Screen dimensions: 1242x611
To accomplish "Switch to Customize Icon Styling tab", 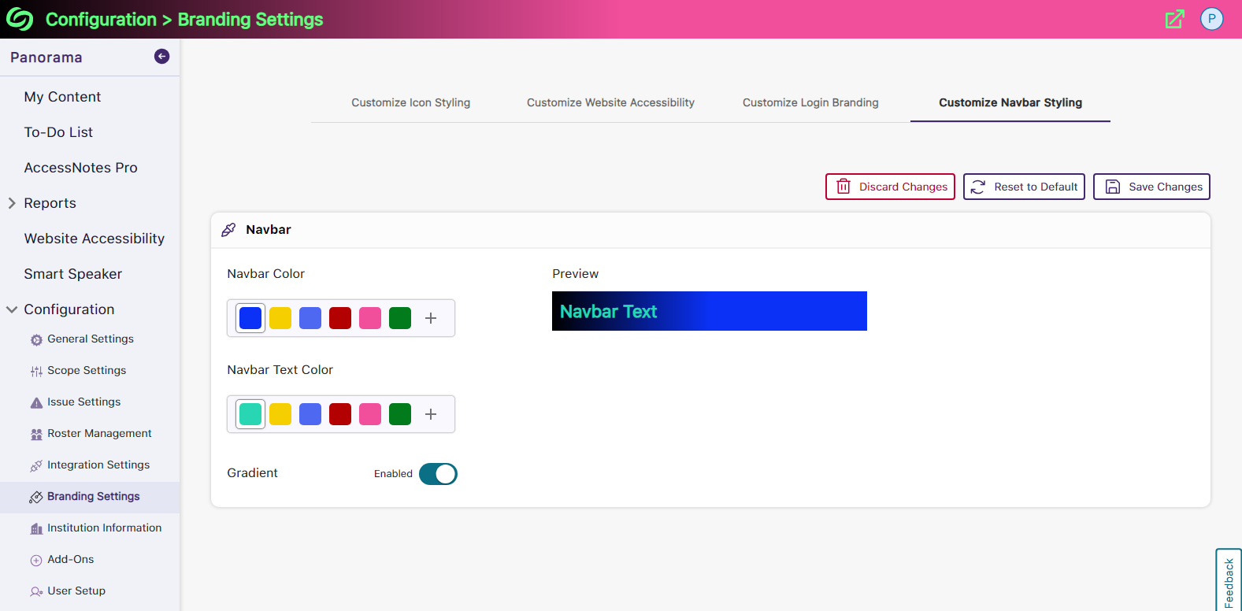I will pos(410,102).
